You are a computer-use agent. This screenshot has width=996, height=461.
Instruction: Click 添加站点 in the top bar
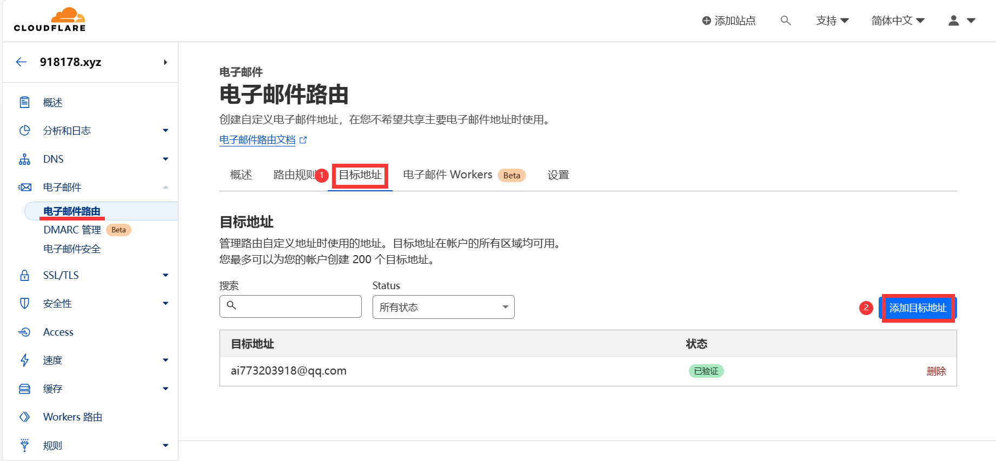[729, 21]
